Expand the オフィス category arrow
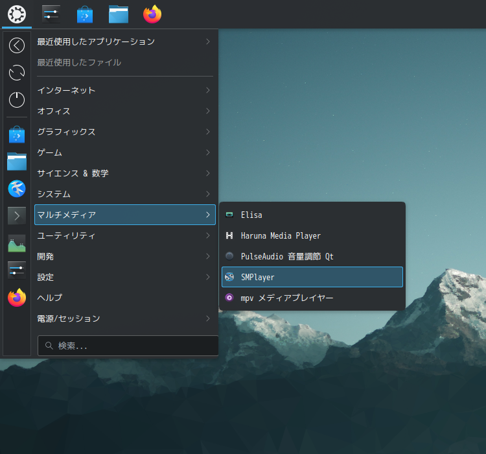Screen dimensions: 486x454 pyautogui.click(x=208, y=111)
